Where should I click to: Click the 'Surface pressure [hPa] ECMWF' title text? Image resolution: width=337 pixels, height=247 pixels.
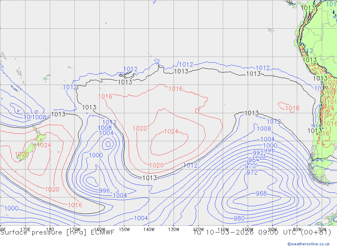(x=57, y=233)
